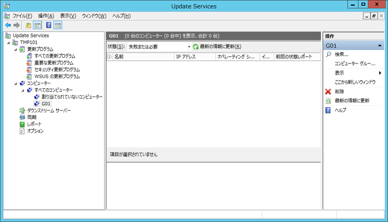This screenshot has width=388, height=222.
Task: Minimize the inner MDI child window
Action: 367,16
